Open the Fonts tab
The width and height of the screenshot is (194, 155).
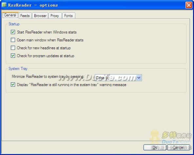[68, 16]
